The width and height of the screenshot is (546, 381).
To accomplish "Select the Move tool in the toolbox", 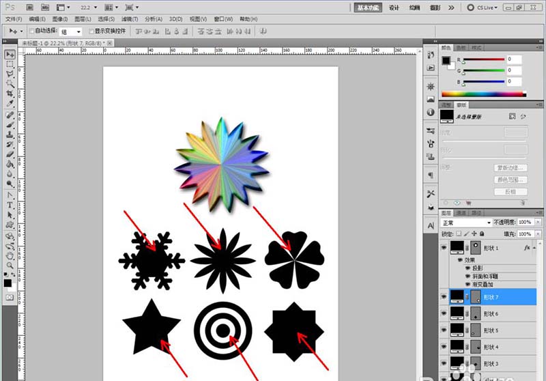I will pos(10,54).
